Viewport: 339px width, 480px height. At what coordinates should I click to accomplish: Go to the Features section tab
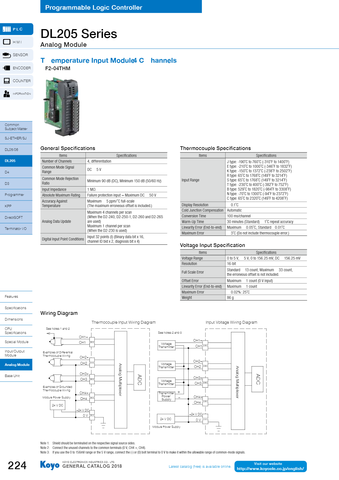[x=16, y=297]
